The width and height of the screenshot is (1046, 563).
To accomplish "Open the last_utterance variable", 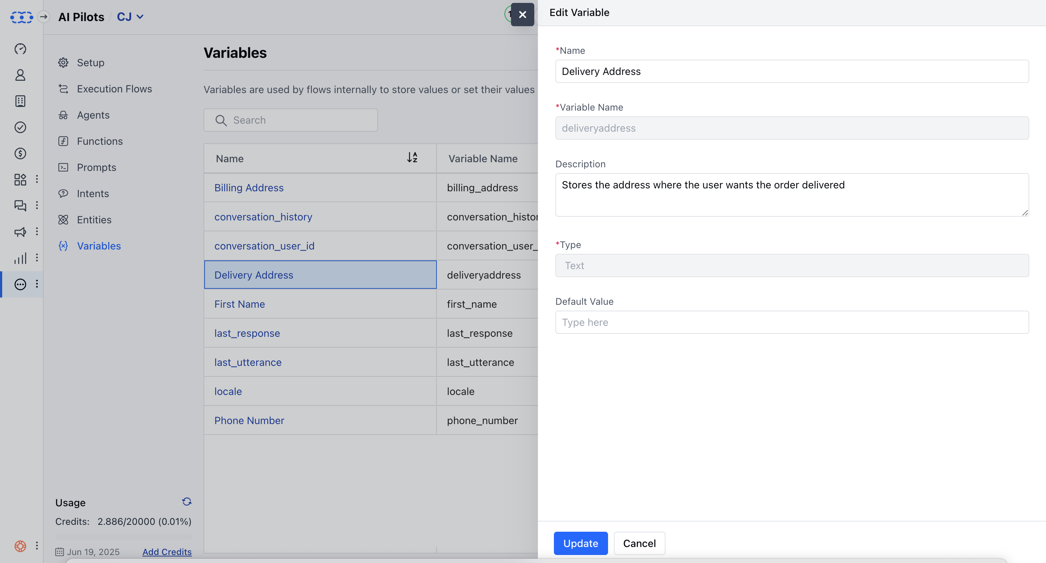I will [248, 362].
